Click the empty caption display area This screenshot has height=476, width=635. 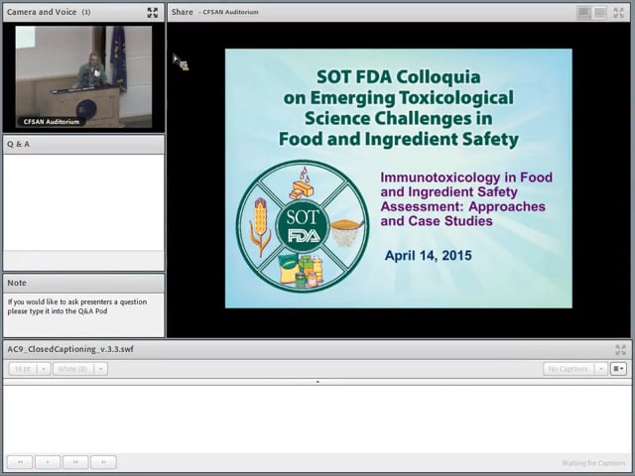317,418
